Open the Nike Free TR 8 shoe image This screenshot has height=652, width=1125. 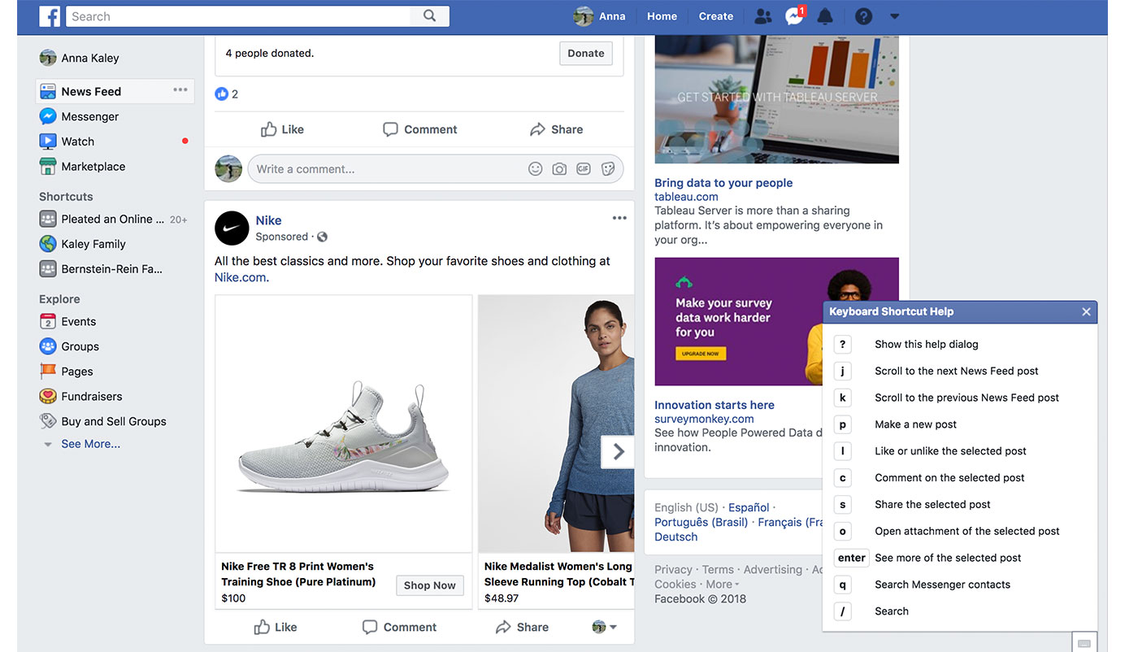(x=343, y=424)
